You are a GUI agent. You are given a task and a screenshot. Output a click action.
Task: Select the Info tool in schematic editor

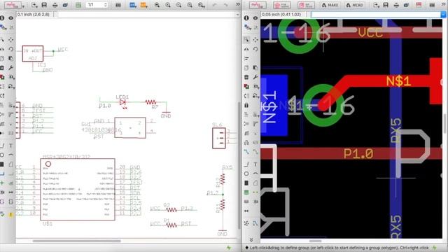[x=2, y=17]
